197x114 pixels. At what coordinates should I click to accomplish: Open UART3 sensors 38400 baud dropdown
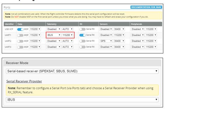click(x=119, y=47)
